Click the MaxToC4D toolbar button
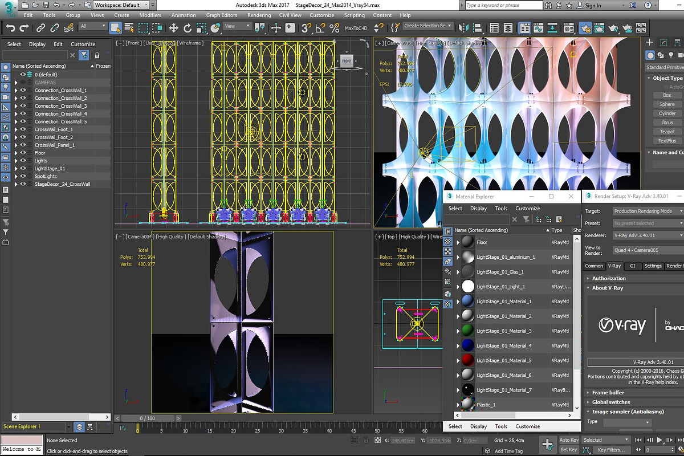Viewport: 684px width, 456px height. pos(355,27)
